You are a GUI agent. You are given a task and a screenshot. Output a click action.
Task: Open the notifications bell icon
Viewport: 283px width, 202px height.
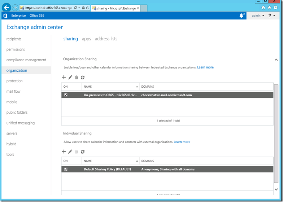click(241, 16)
